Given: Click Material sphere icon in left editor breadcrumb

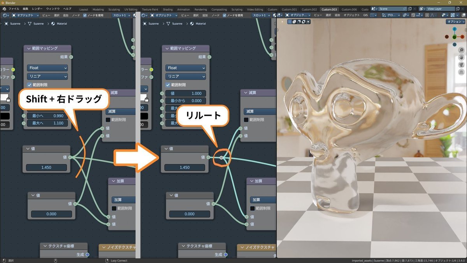Looking at the screenshot, I should [53, 23].
